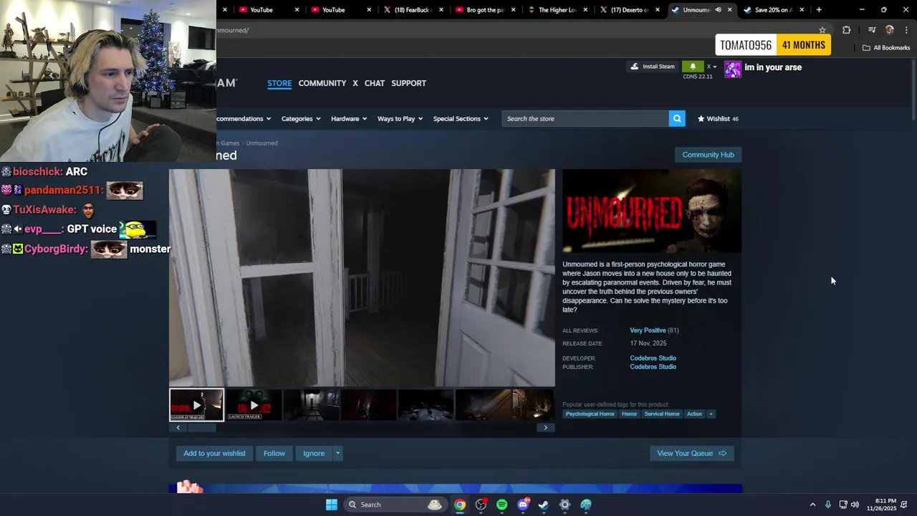The height and width of the screenshot is (516, 917).
Task: Open the Very Positive reviews link
Action: pos(648,330)
